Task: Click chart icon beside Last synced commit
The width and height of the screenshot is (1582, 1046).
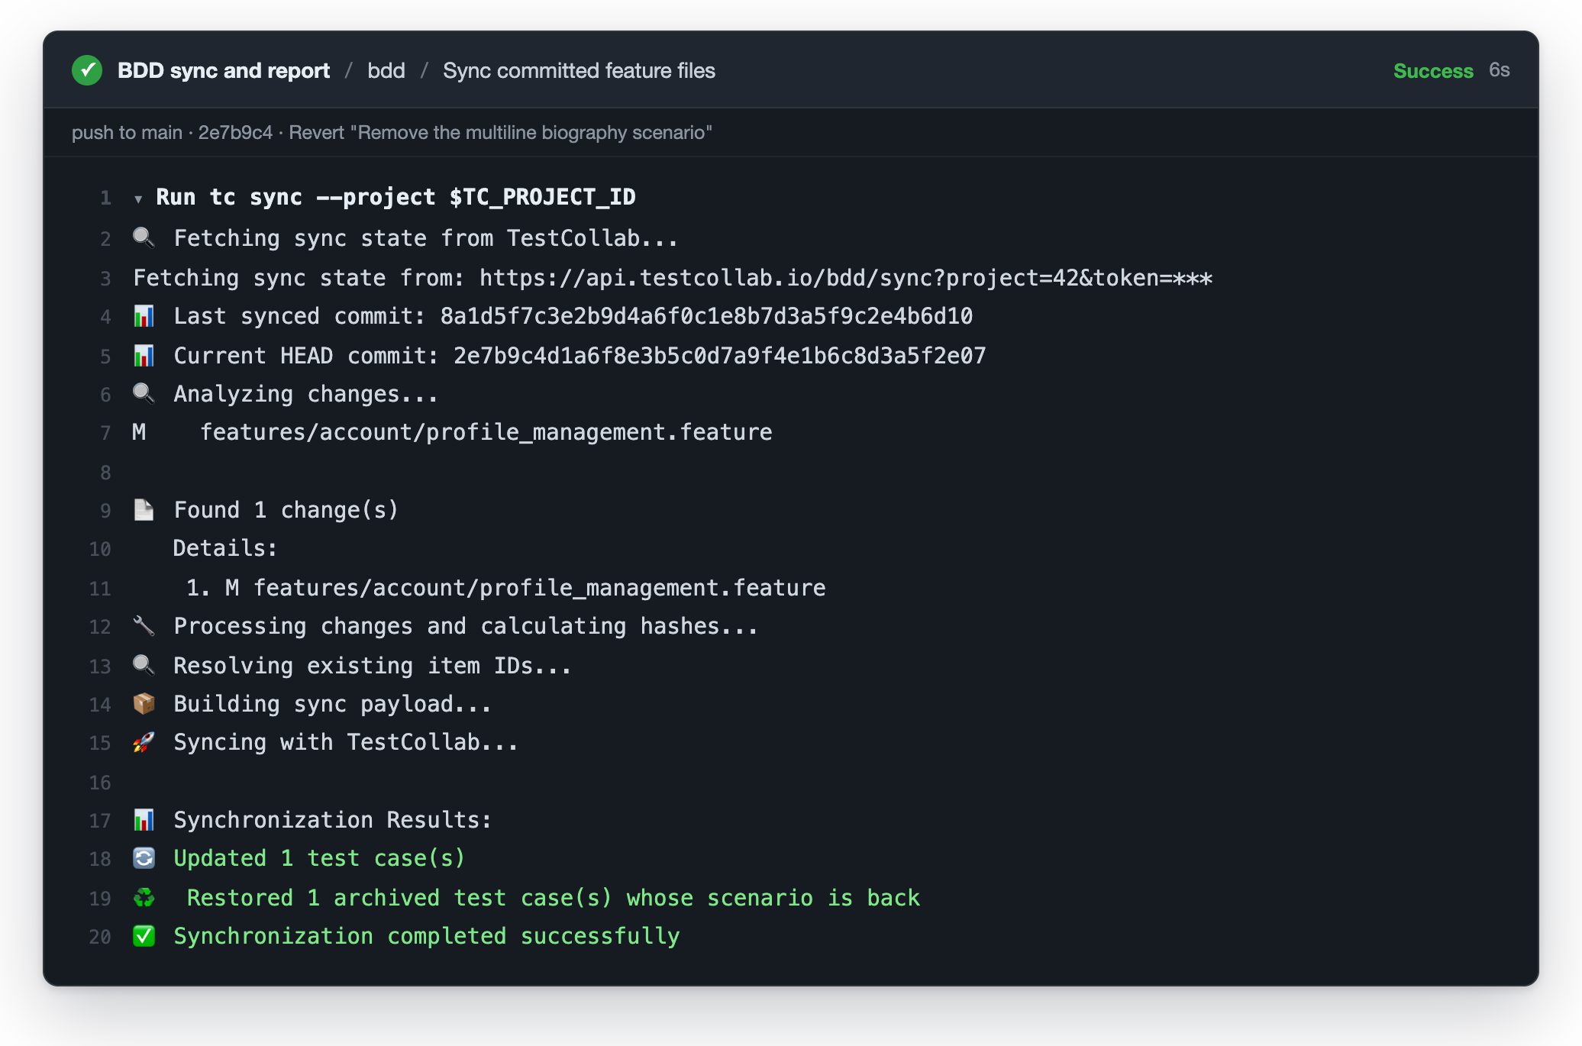Action: coord(144,315)
